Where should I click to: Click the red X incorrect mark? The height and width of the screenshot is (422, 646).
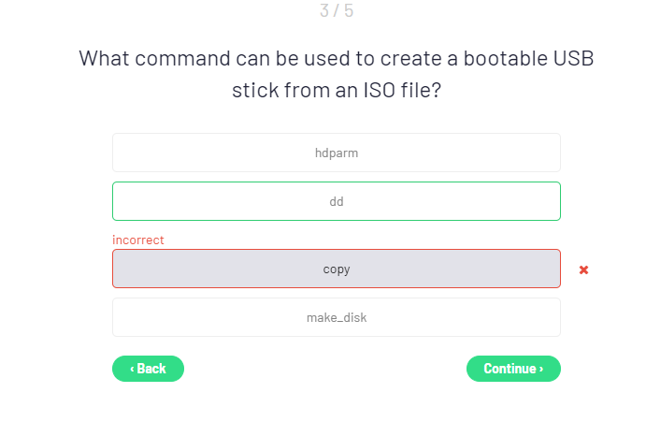583,269
